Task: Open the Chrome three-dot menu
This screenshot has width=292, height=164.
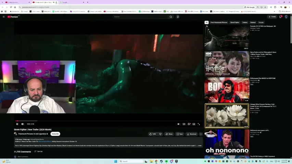Action: (289, 7)
